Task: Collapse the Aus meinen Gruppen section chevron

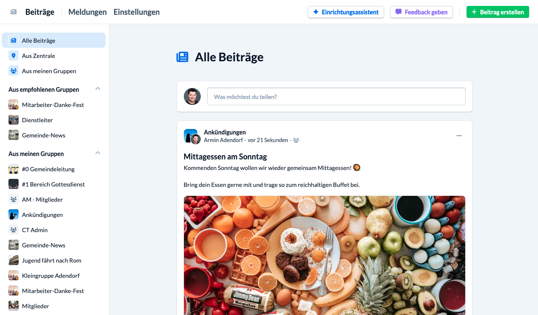Action: (x=98, y=153)
